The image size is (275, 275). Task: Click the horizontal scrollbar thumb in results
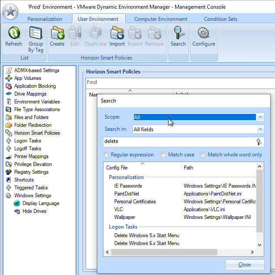click(x=164, y=252)
